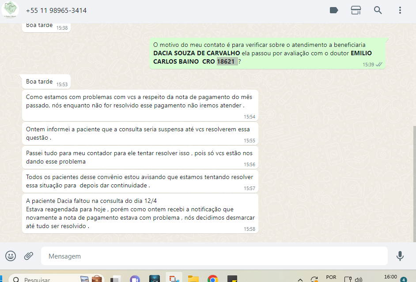Open the catalog storefront icon
Image resolution: width=416 pixels, height=282 pixels.
[356, 10]
